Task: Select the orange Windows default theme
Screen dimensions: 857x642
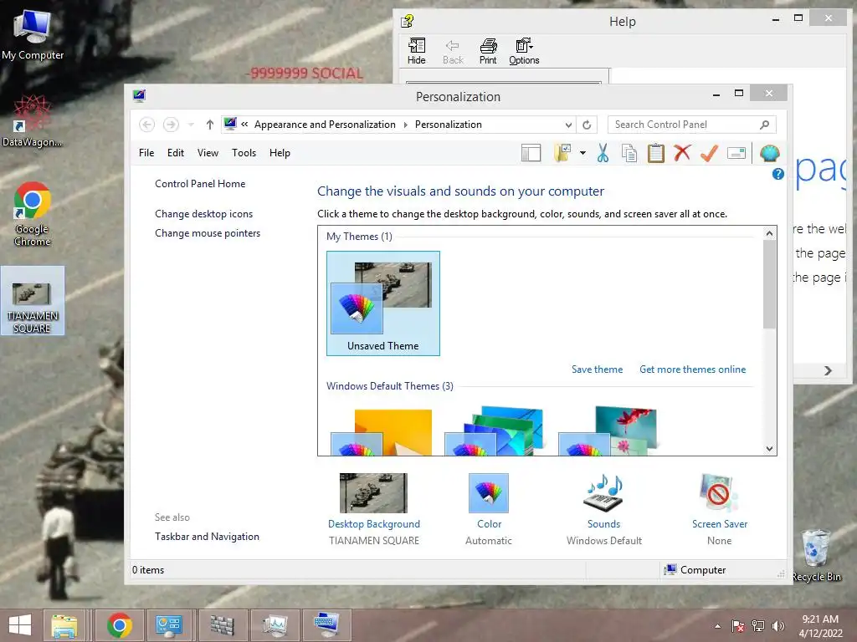Action: [382, 431]
